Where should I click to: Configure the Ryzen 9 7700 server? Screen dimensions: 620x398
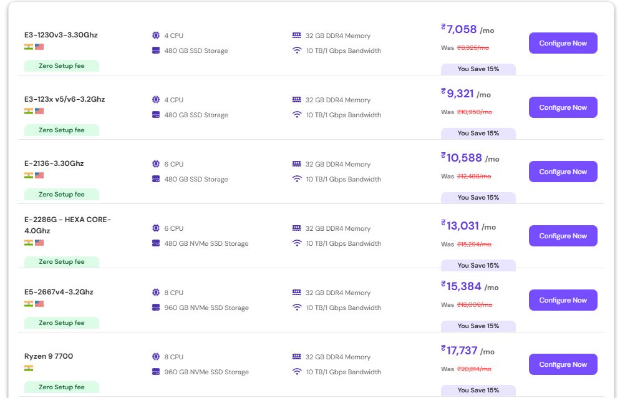563,364
